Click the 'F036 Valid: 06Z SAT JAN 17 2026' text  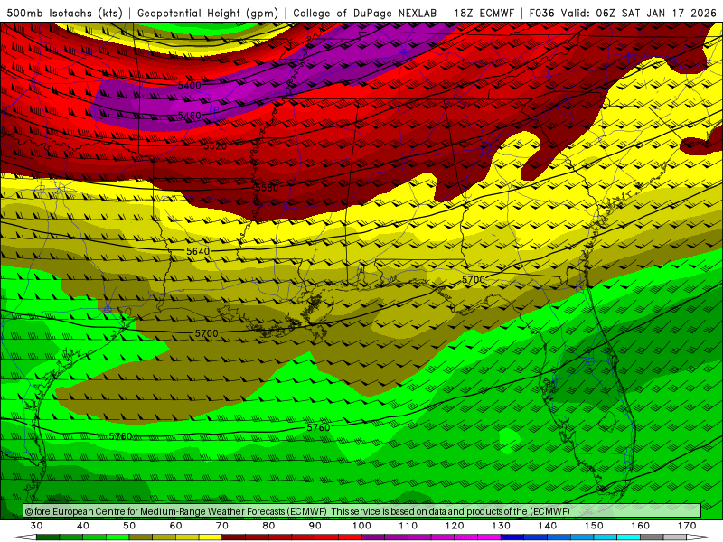(x=623, y=13)
